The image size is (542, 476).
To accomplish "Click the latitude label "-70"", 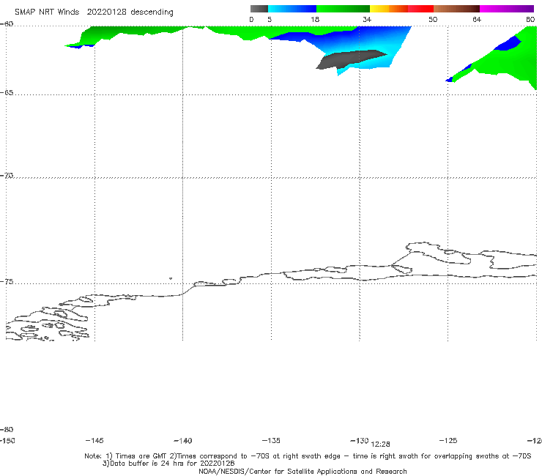I will (x=7, y=176).
